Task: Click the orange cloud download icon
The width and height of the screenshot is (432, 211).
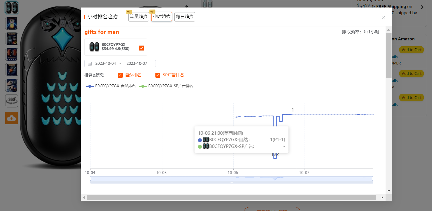Action: (11, 118)
